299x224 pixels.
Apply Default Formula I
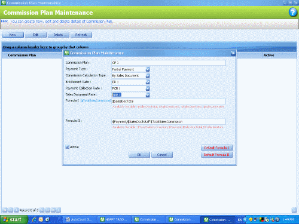click(x=216, y=148)
